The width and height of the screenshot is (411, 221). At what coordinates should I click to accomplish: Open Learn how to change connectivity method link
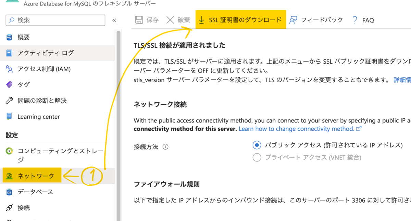click(296, 129)
